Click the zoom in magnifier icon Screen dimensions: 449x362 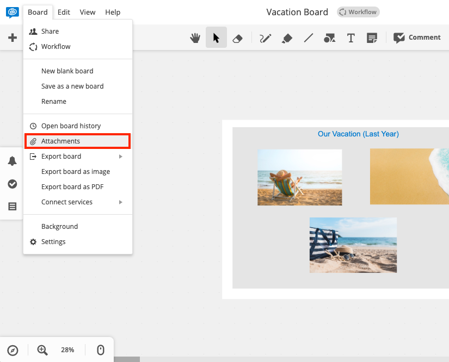[41, 349]
